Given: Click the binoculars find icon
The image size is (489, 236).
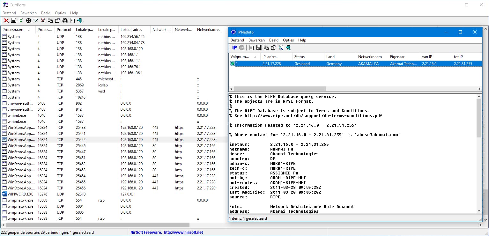Looking at the screenshot, I should pos(65,20).
